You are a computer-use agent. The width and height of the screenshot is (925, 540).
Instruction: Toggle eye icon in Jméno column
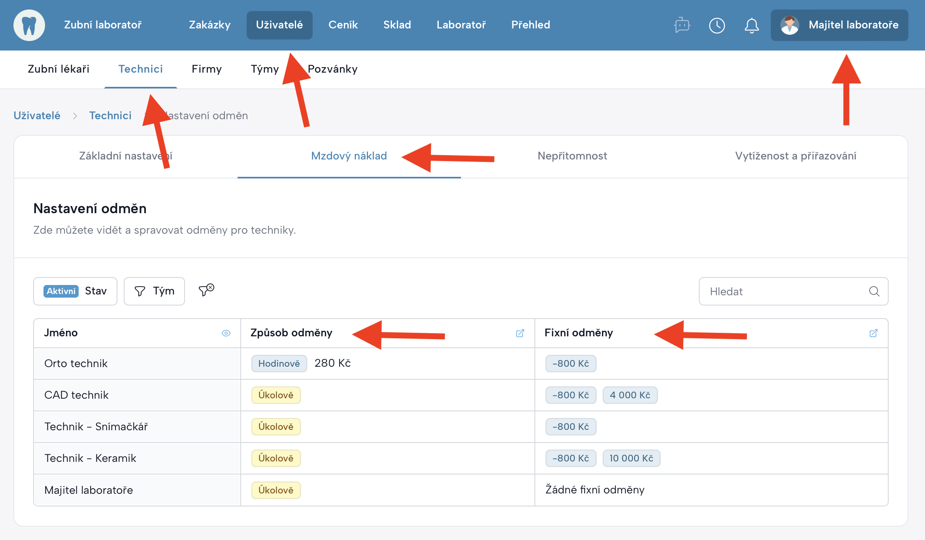tap(226, 333)
